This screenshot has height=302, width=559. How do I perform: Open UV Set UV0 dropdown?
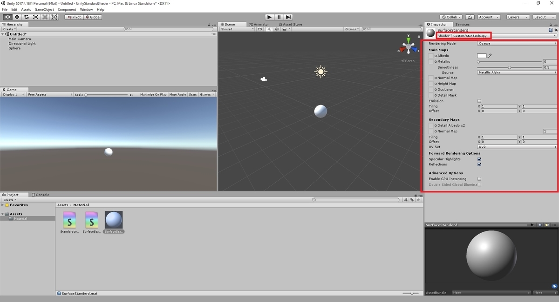(517, 147)
